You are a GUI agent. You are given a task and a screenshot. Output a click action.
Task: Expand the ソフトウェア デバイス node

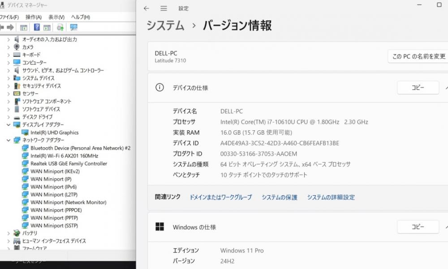tap(8, 109)
